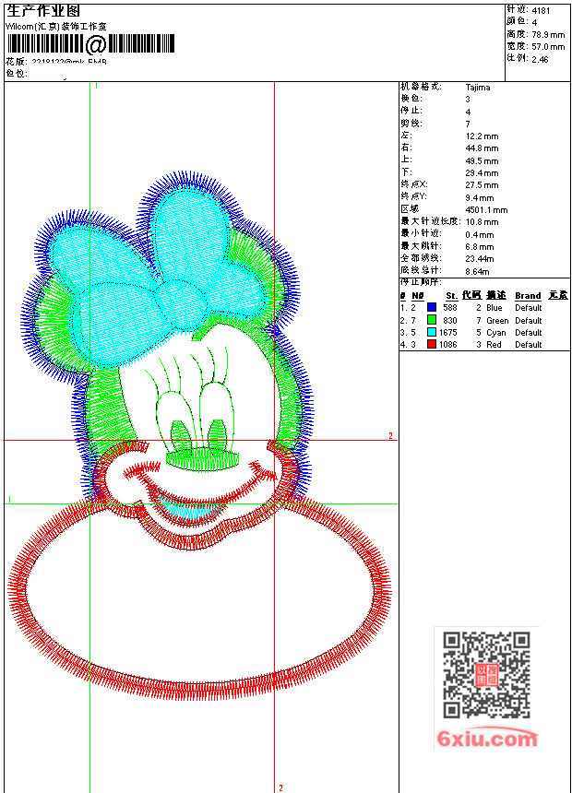Click the "Red" color name
The image size is (572, 793).
tap(494, 345)
